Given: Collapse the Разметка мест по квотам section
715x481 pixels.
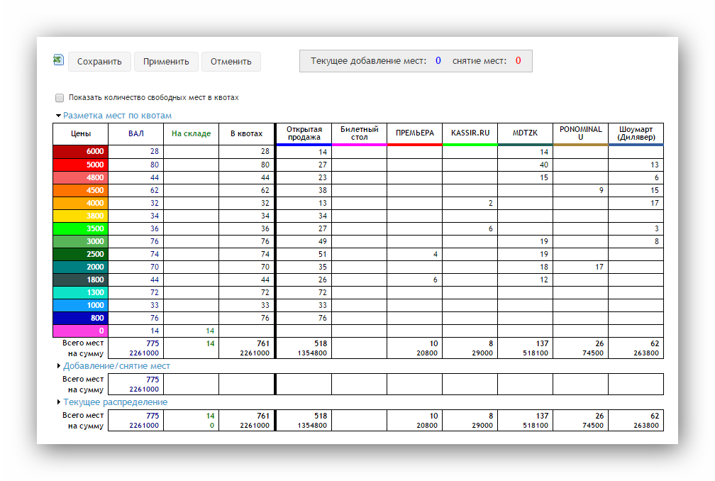Looking at the screenshot, I should coord(59,116).
